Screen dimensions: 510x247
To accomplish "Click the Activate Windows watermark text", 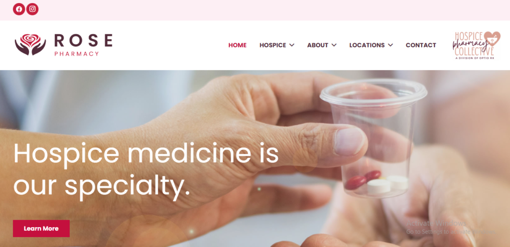I will (x=436, y=223).
